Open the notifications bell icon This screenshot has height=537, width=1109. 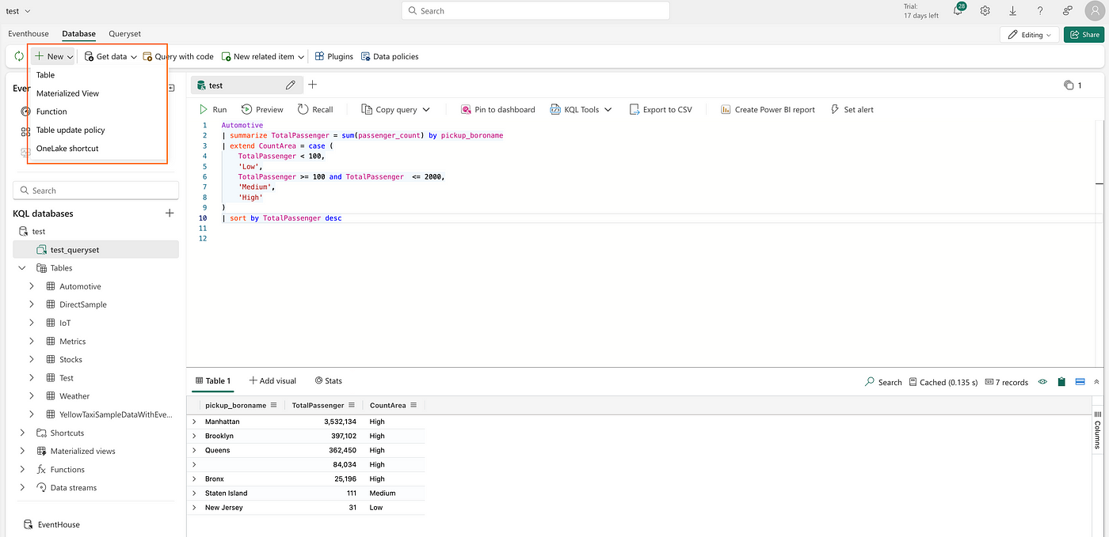(958, 11)
